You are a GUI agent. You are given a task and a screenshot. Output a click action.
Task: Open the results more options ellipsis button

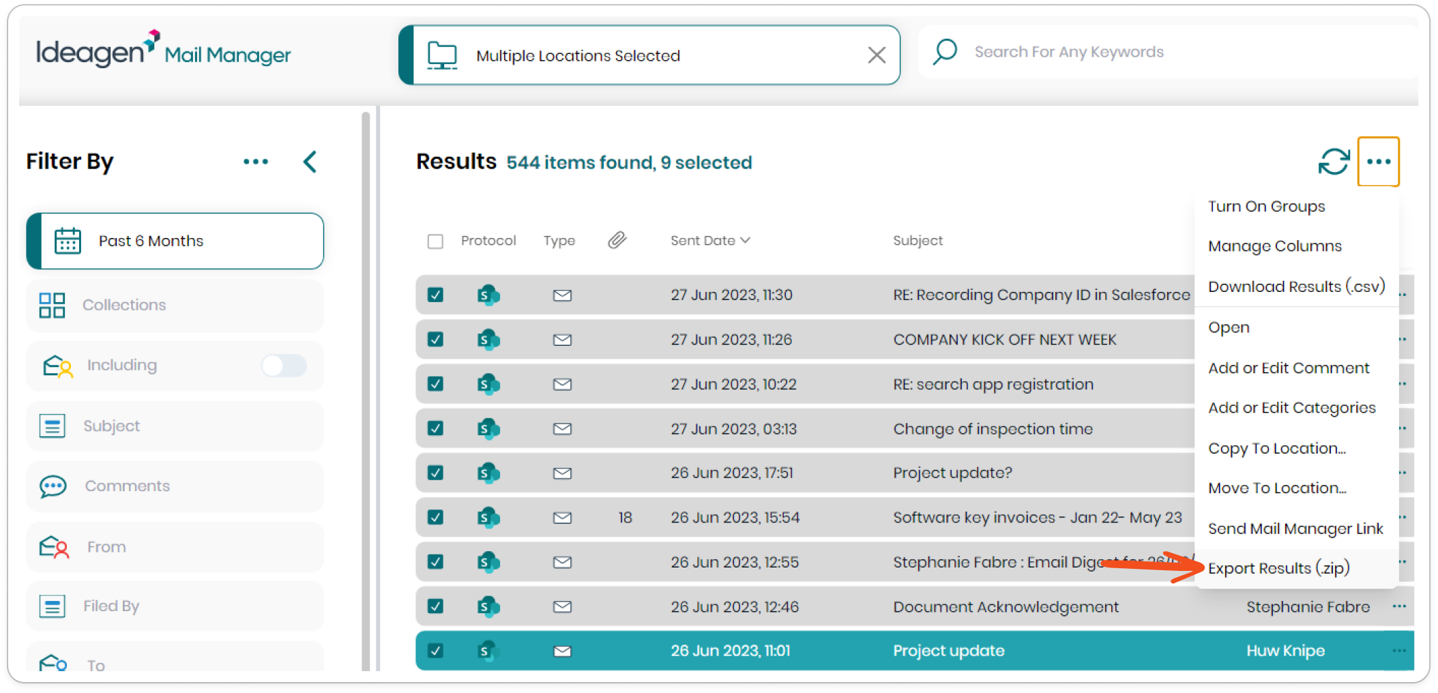1378,162
